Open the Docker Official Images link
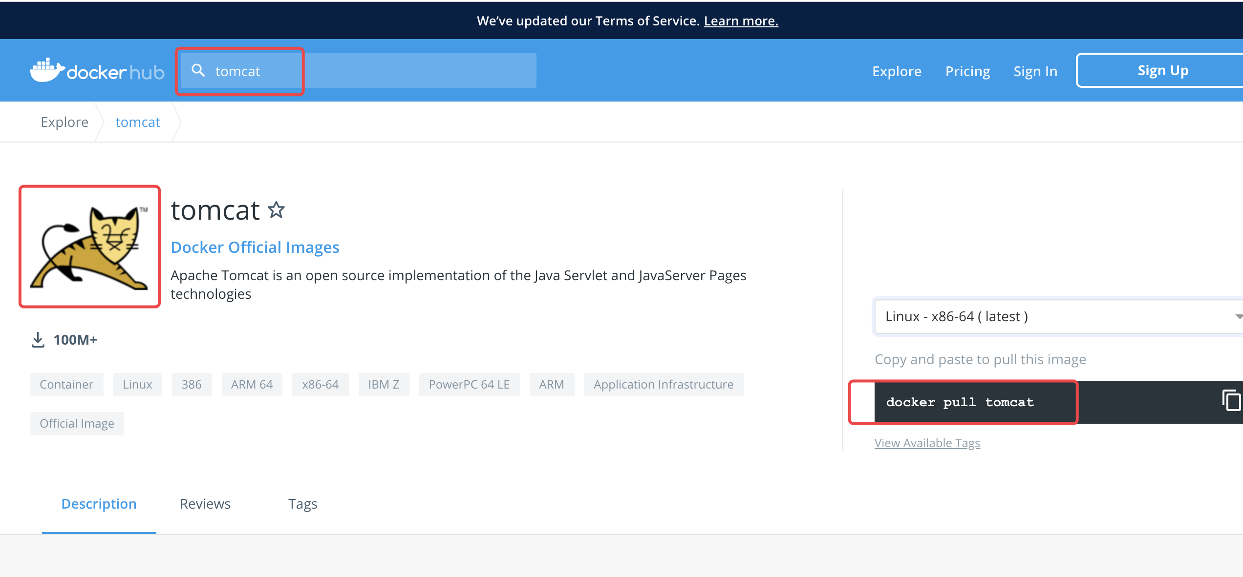 [255, 247]
